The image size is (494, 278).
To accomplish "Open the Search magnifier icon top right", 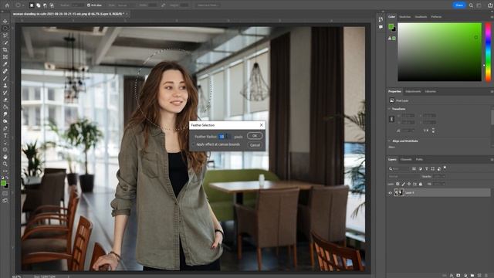I will pos(471,5).
